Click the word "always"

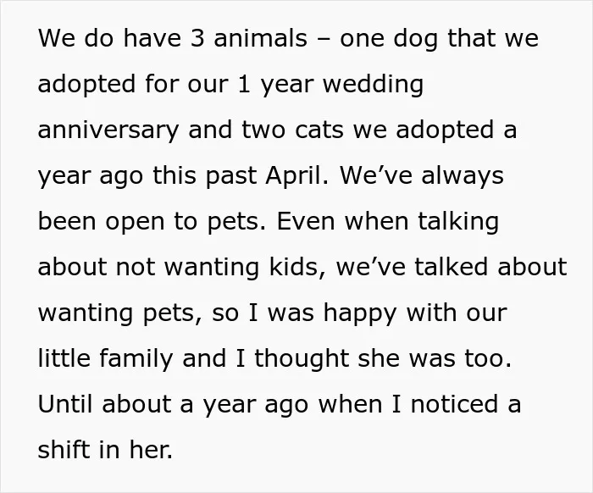click(463, 176)
